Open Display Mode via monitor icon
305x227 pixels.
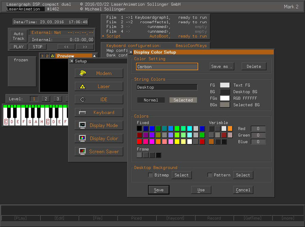pos(83,125)
